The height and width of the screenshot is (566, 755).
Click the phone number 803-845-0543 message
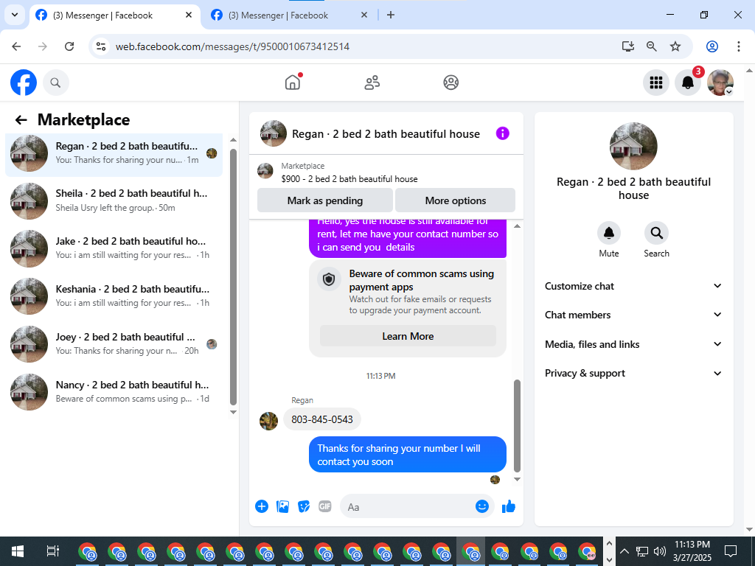coord(322,419)
